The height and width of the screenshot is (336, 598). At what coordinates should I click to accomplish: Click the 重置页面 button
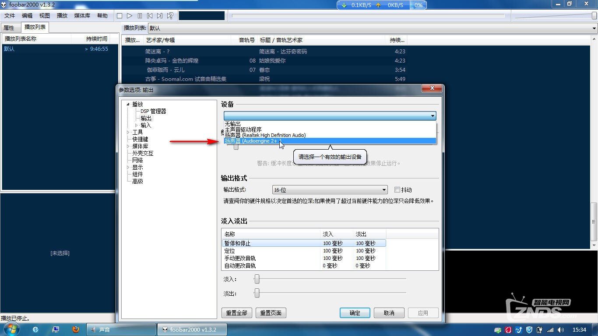click(271, 313)
